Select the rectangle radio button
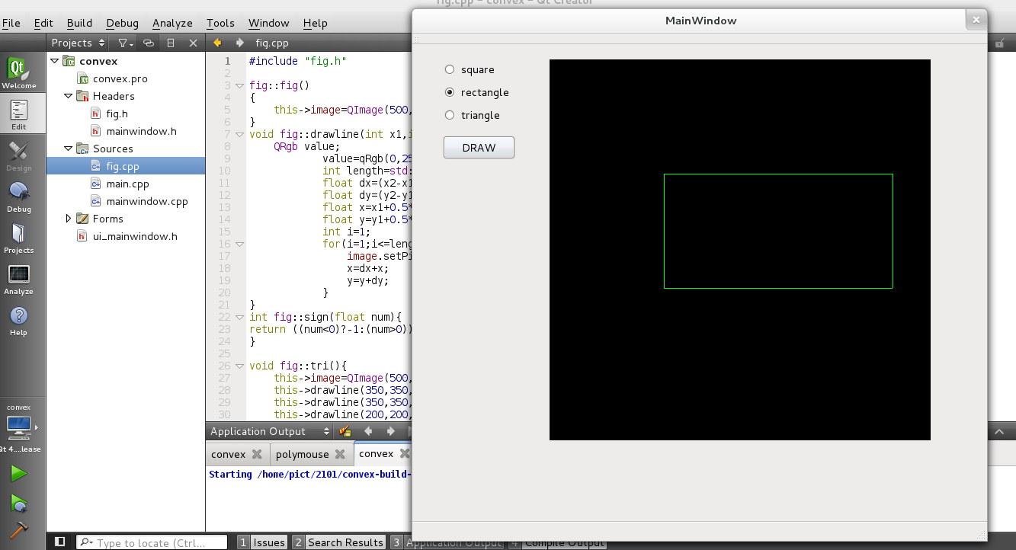1016x550 pixels. pos(449,92)
